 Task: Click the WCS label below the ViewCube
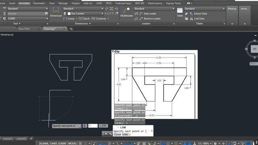pos(254,64)
